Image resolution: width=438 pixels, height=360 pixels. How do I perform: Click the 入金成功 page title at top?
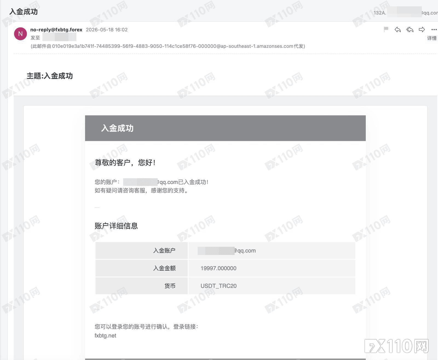click(24, 12)
